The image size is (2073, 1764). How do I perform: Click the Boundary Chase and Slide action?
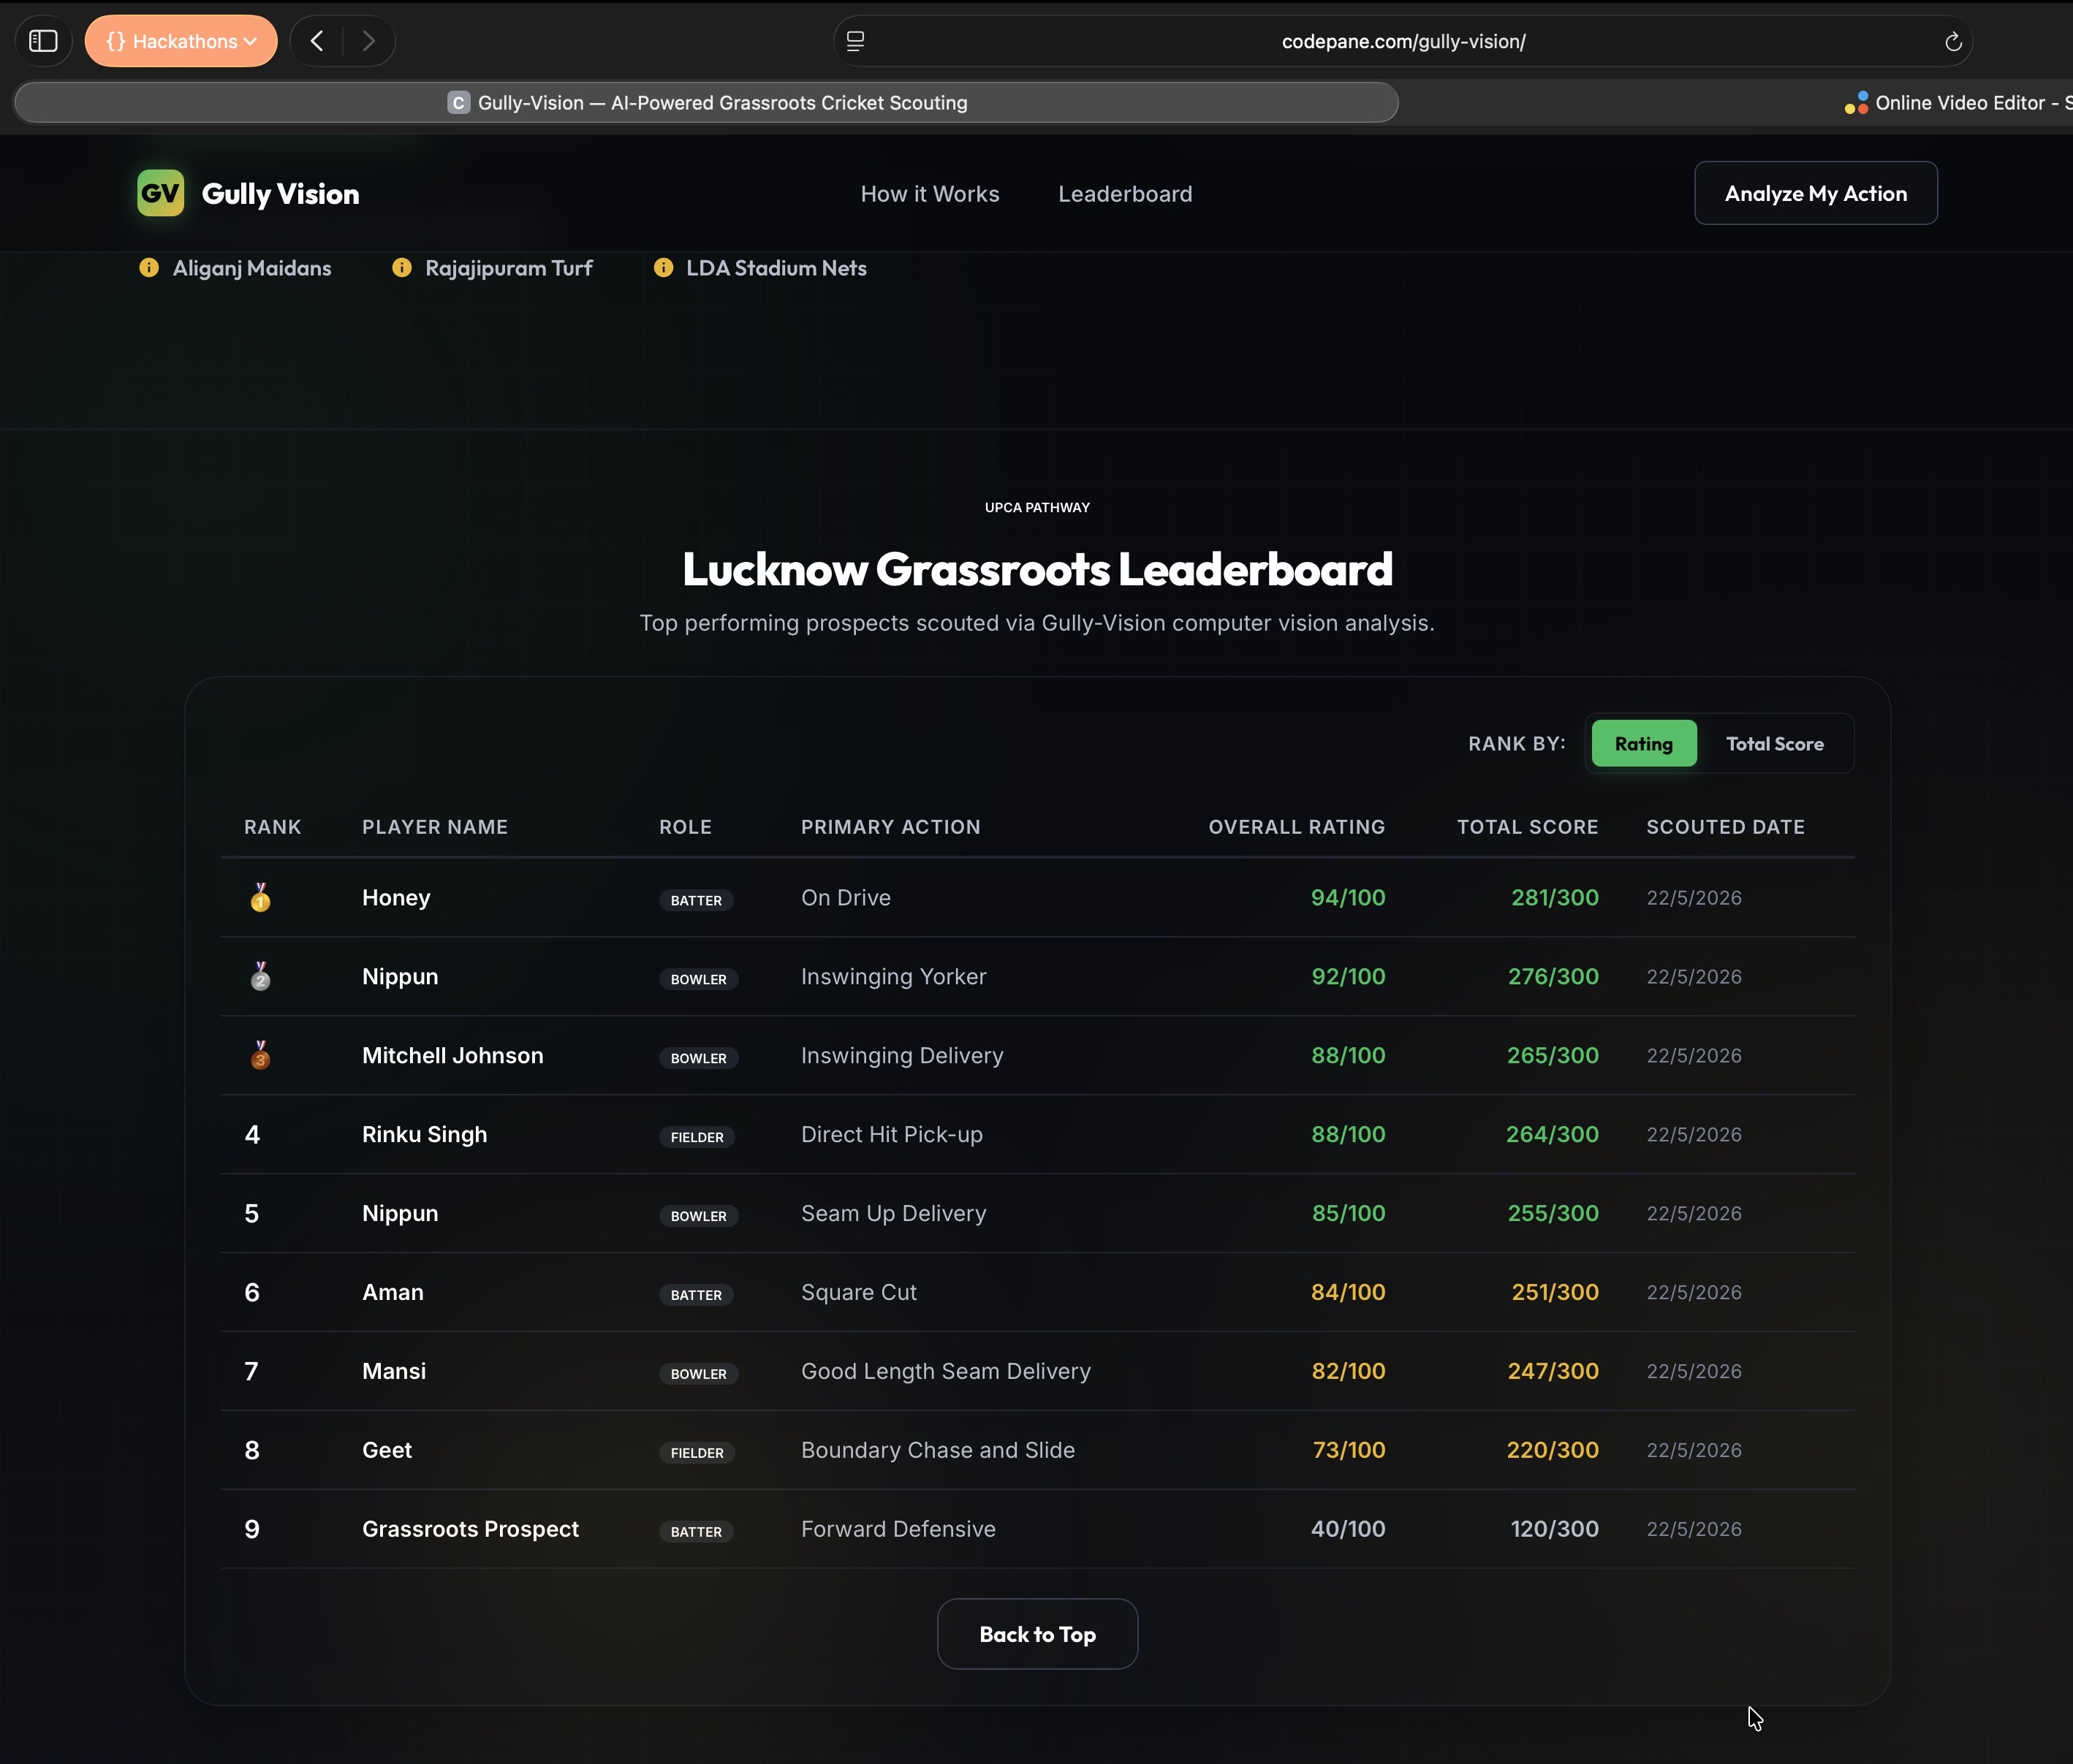click(x=937, y=1450)
